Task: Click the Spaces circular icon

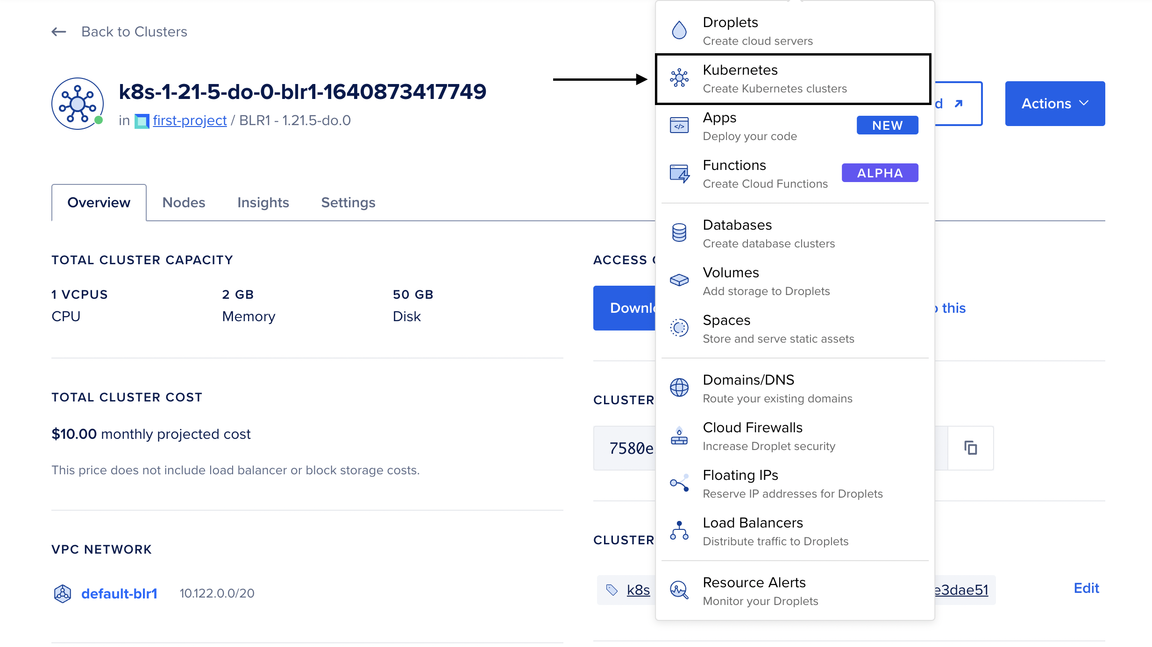Action: (x=679, y=328)
